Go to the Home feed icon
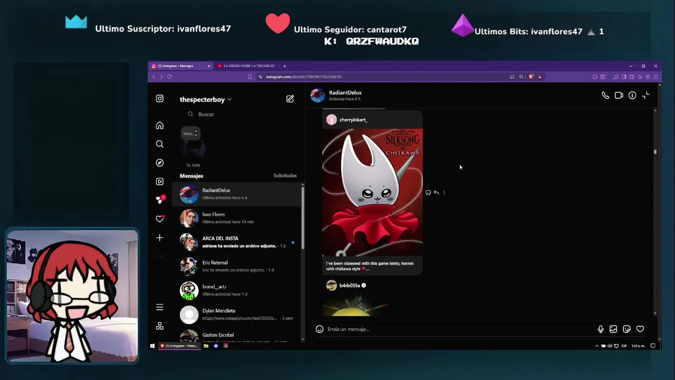 pyautogui.click(x=160, y=126)
